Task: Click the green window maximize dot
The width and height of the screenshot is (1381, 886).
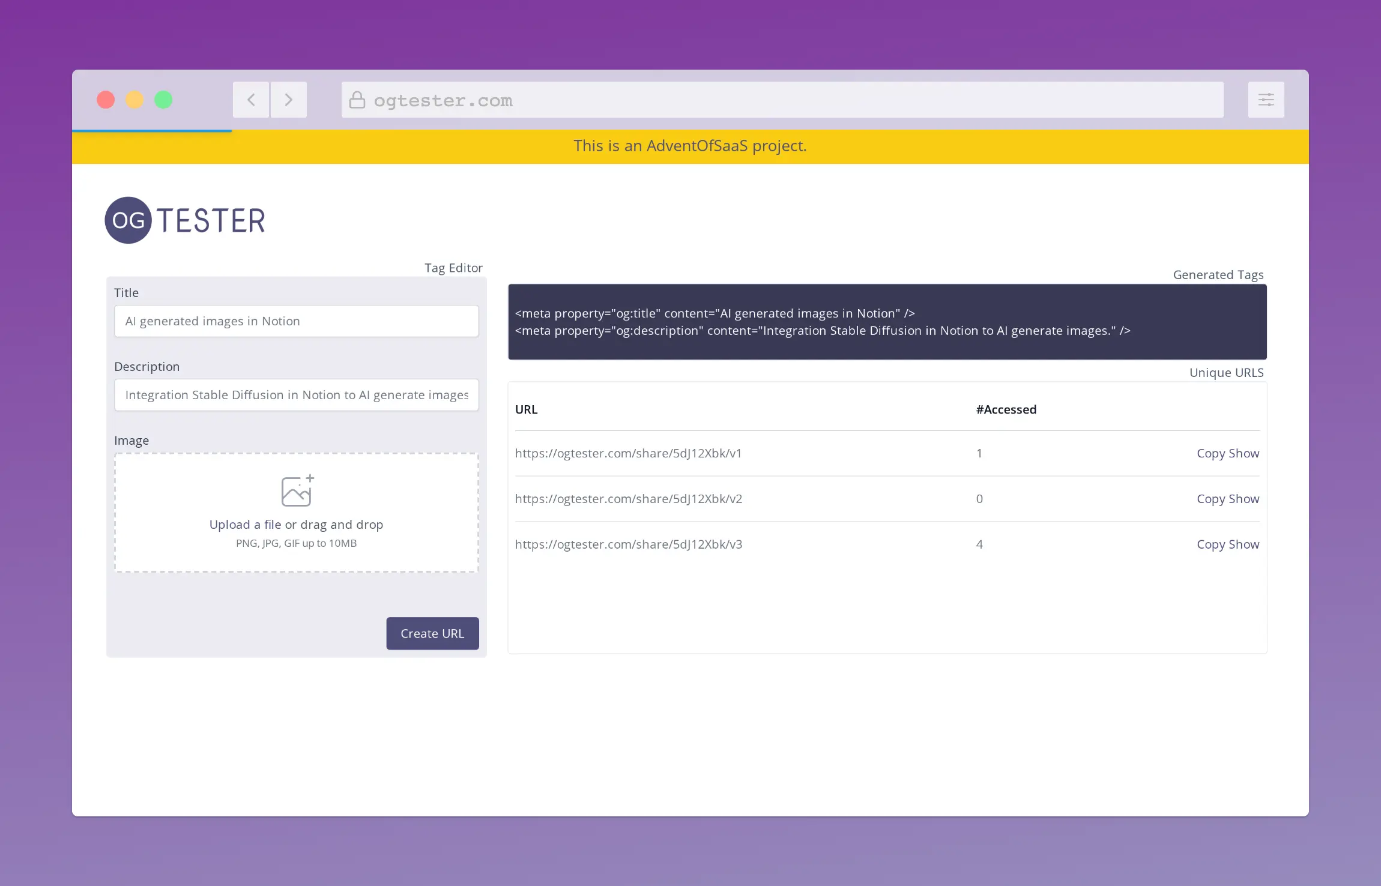Action: pos(163,100)
